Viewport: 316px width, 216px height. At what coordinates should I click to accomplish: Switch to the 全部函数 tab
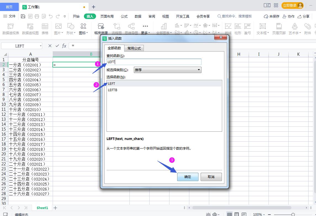[114, 48]
